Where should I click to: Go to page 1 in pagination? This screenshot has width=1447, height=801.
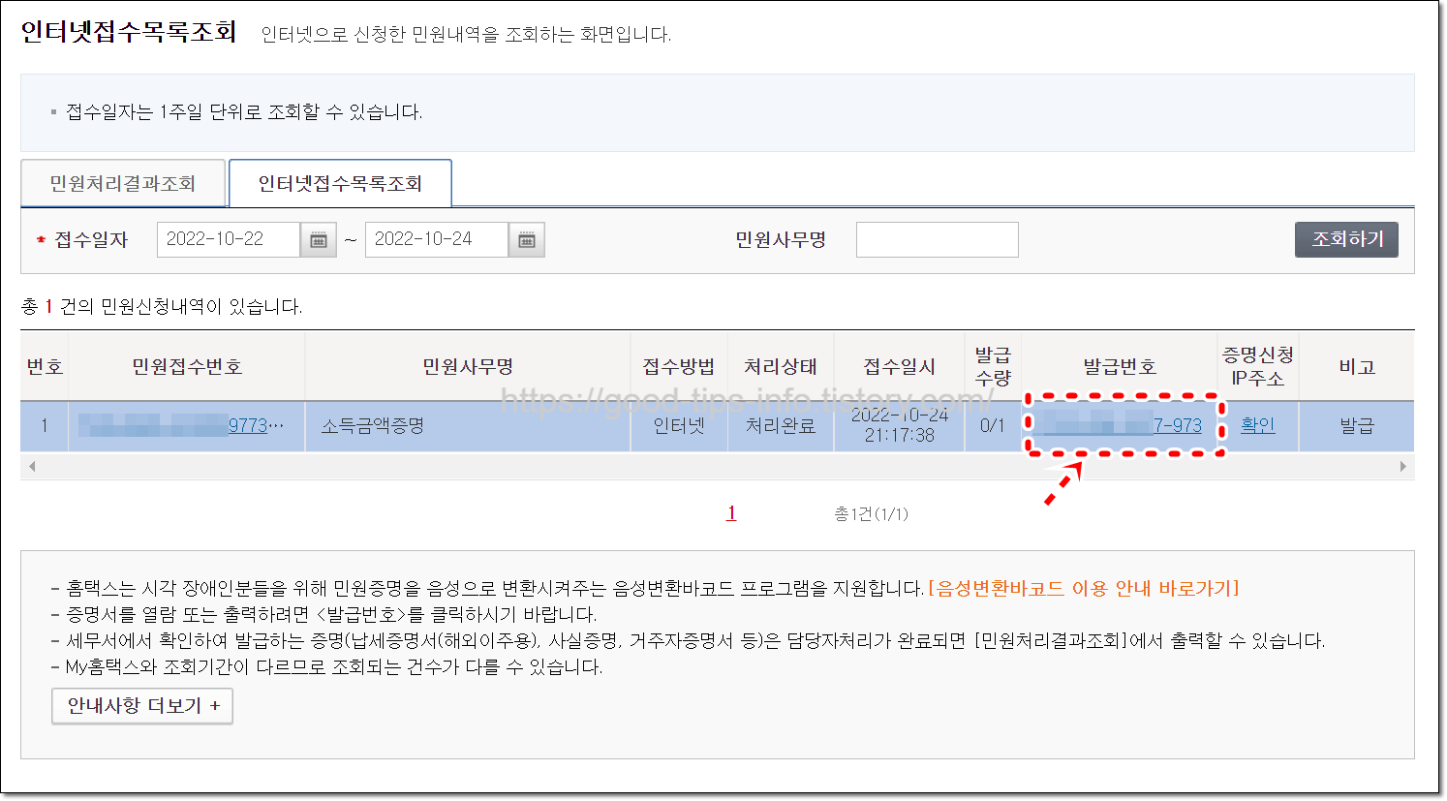[x=731, y=513]
